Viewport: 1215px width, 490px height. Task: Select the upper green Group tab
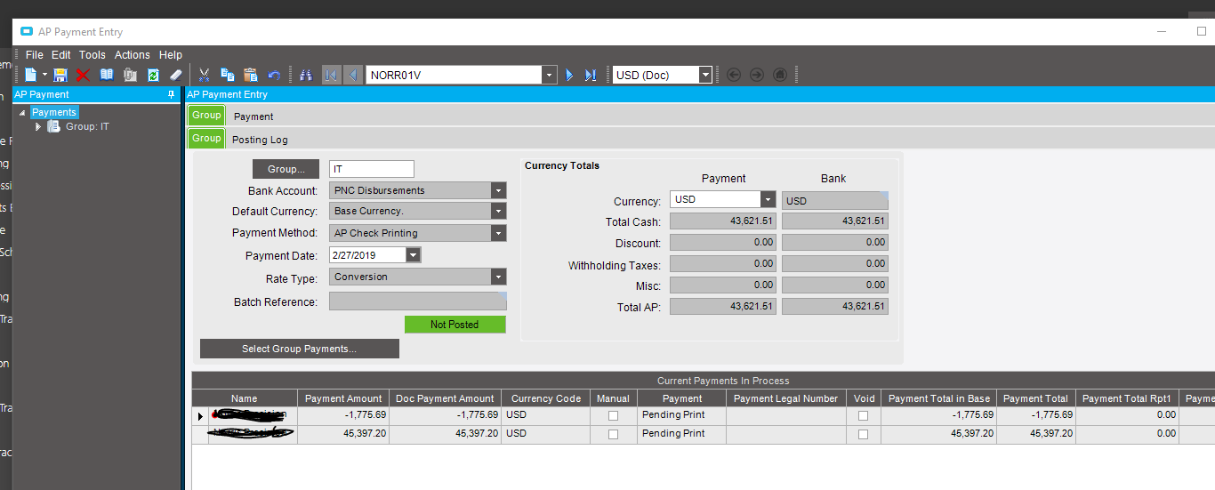206,116
